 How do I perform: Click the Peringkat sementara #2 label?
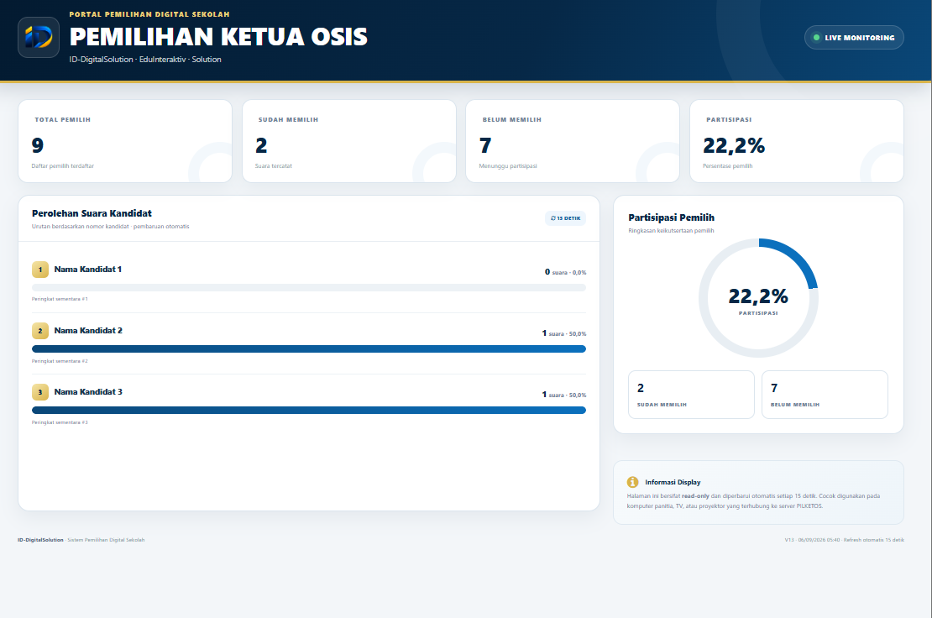tap(60, 361)
